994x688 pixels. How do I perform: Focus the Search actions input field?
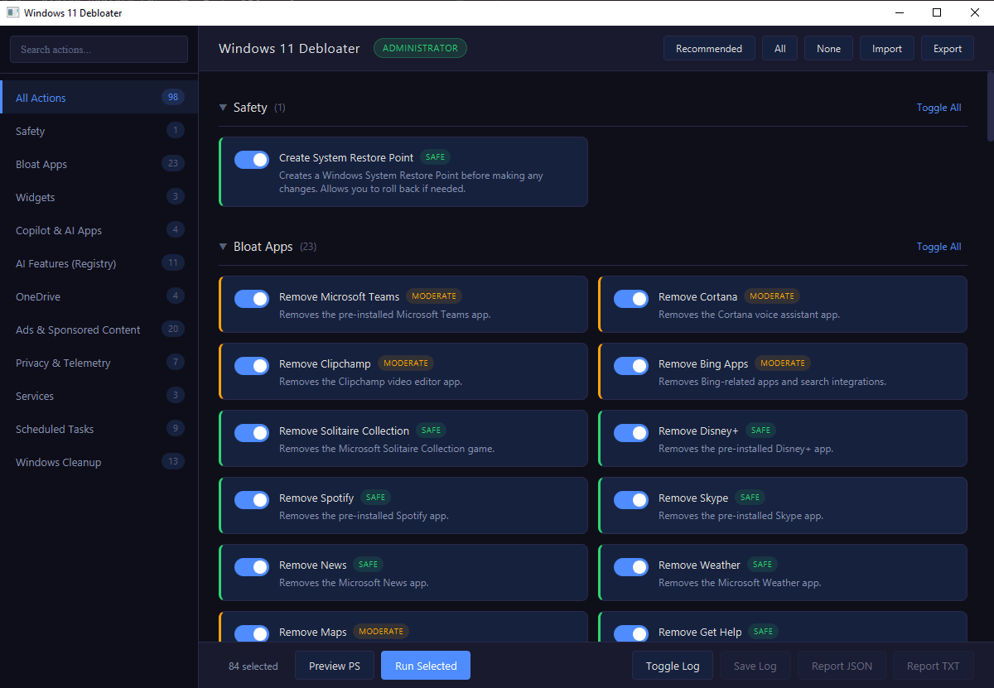[99, 50]
